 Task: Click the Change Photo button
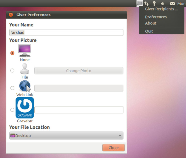point(79,71)
